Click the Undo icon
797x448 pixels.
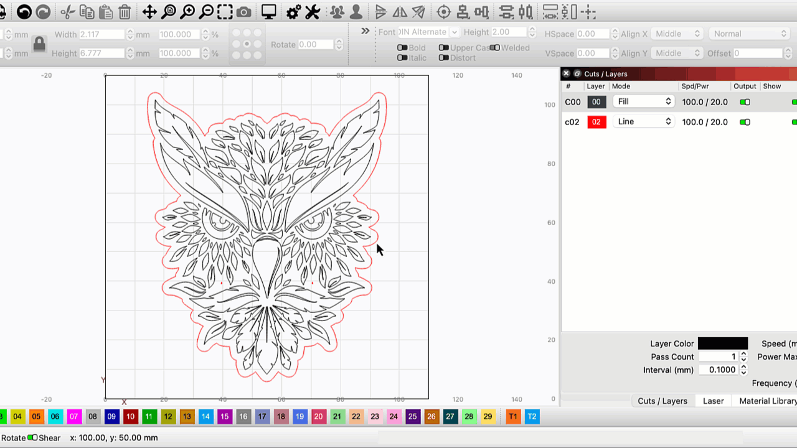tap(25, 11)
